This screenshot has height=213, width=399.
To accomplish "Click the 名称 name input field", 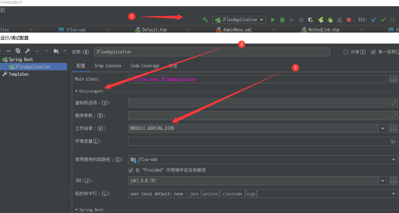I will (x=212, y=52).
